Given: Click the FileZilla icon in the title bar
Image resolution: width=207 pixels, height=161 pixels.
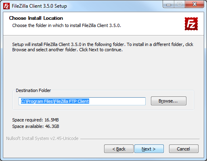Looking at the screenshot, I should (x=6, y=6).
